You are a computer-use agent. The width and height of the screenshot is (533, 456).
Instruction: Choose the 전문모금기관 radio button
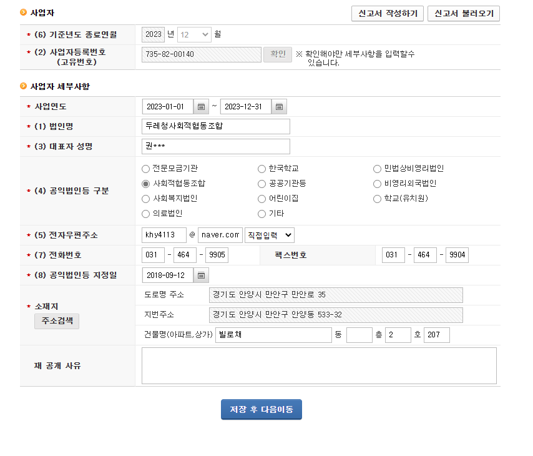click(x=146, y=169)
